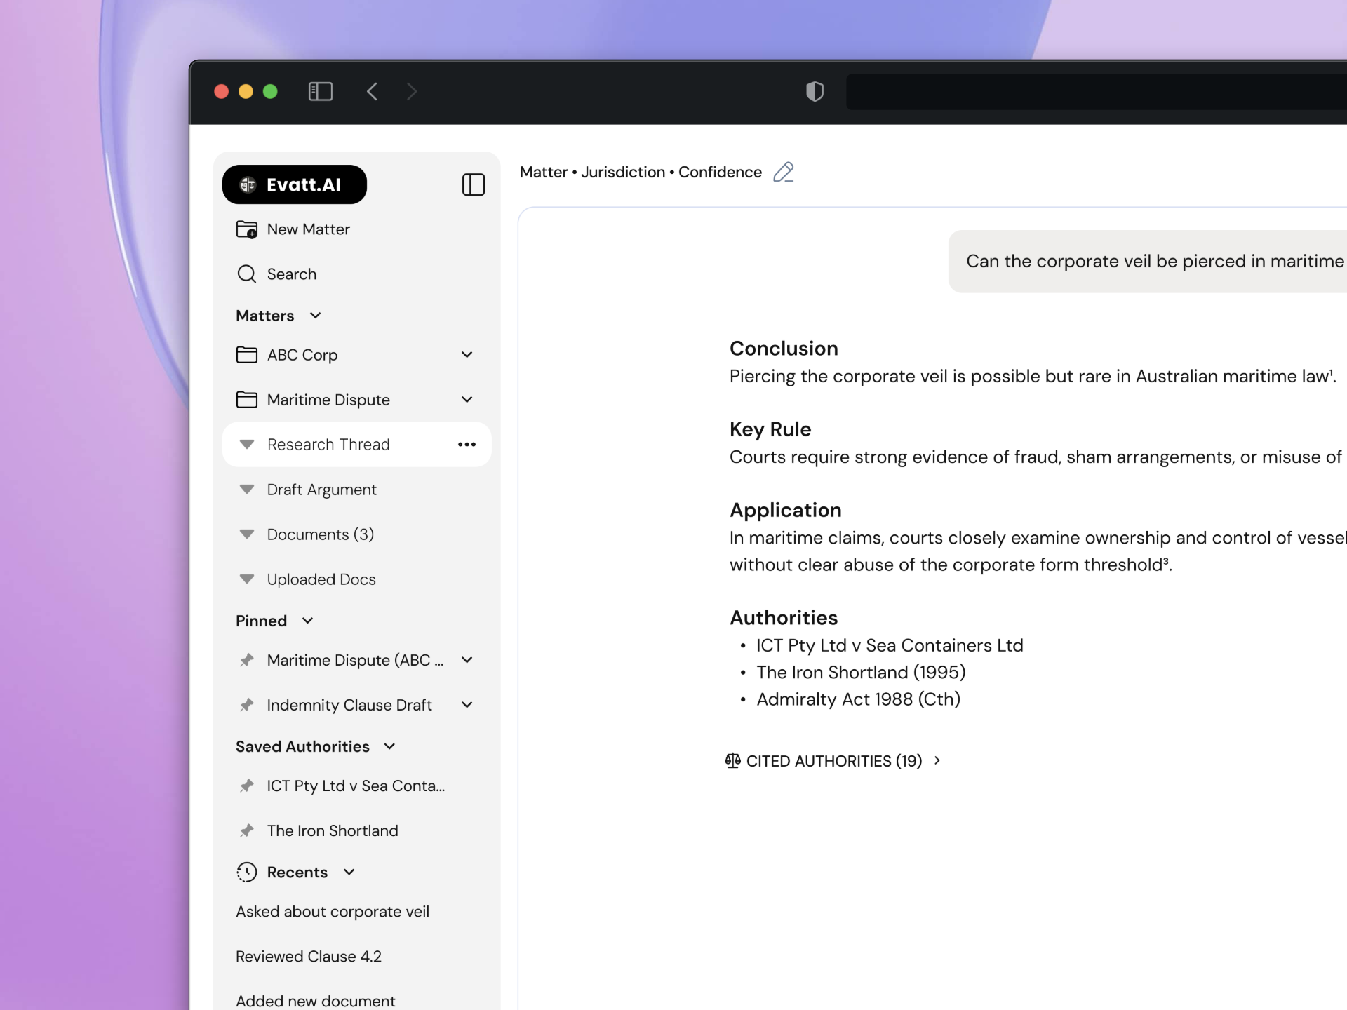
Task: Toggle the Documents (3) disclosure triangle
Action: (246, 534)
